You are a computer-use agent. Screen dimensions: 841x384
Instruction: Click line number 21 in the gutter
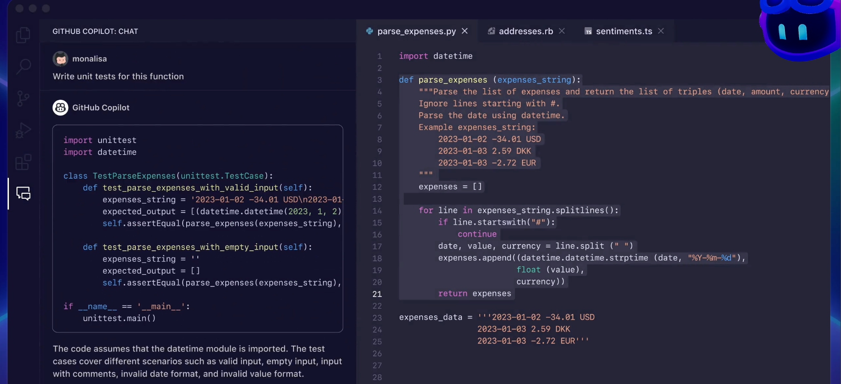(377, 294)
